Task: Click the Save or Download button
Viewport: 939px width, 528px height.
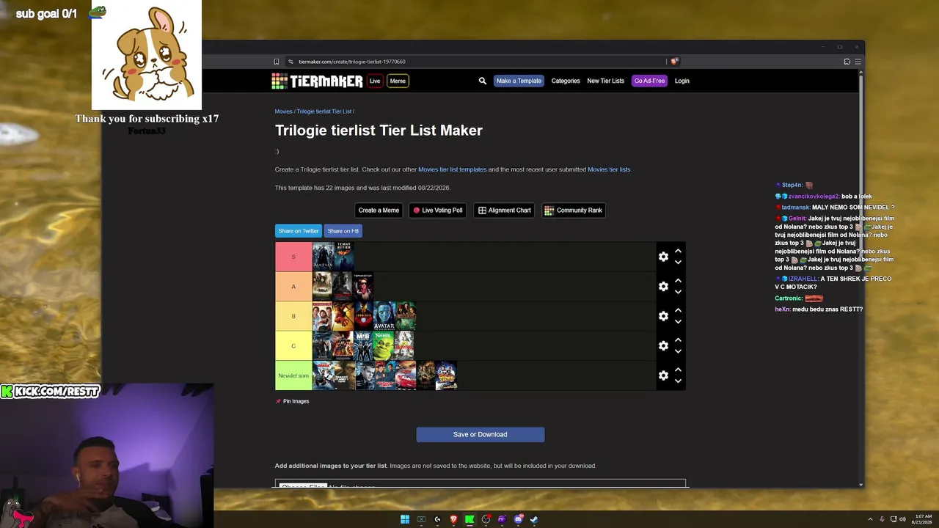Action: [x=481, y=435]
